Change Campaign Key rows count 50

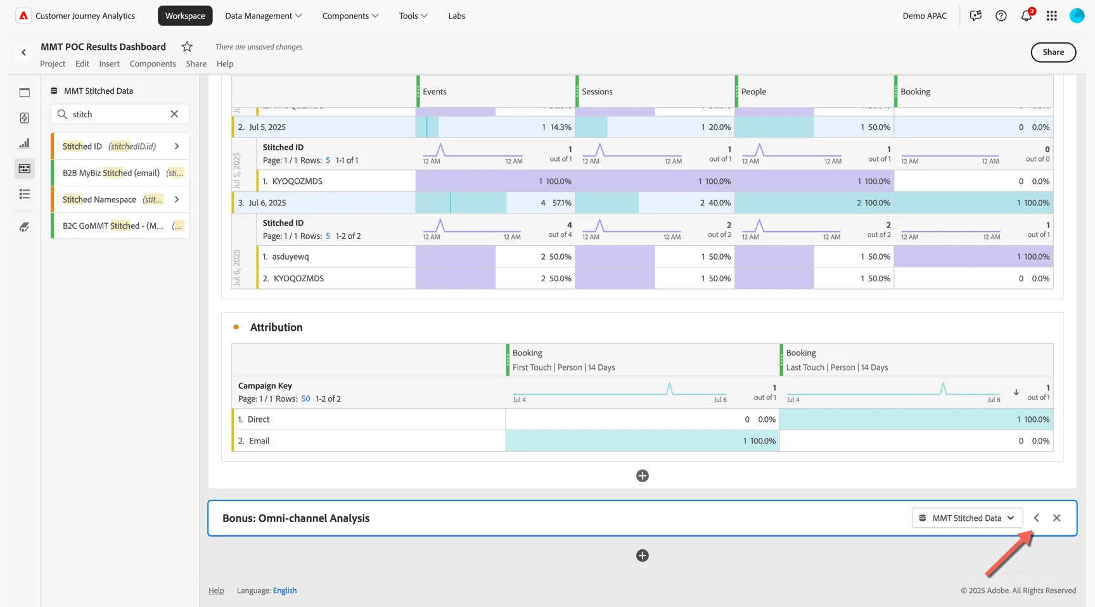tap(305, 399)
